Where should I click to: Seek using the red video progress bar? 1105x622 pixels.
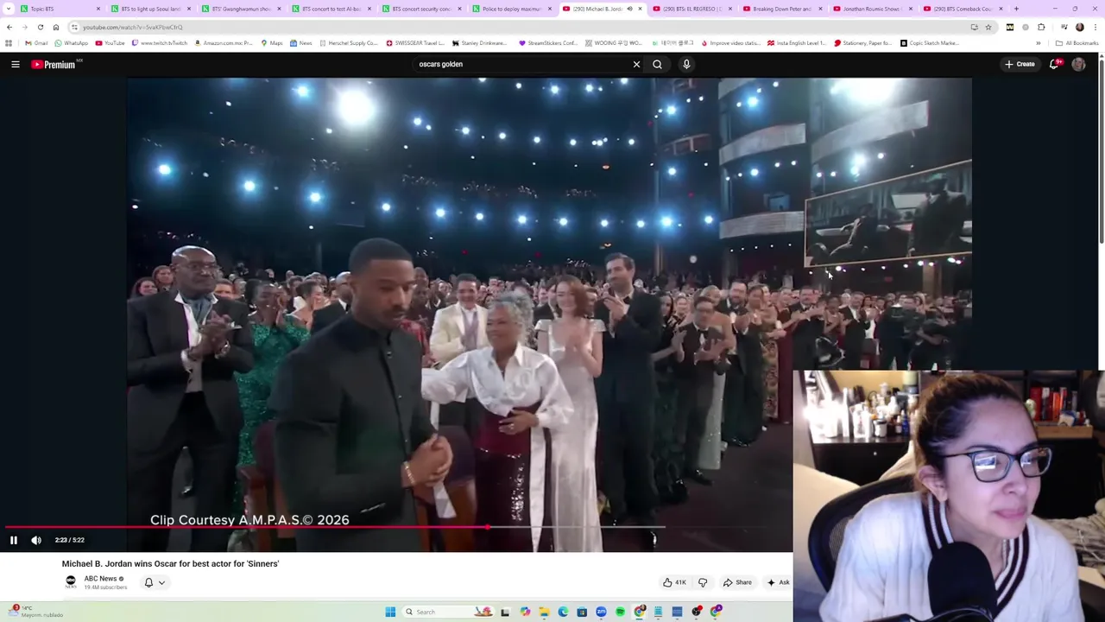click(246, 527)
